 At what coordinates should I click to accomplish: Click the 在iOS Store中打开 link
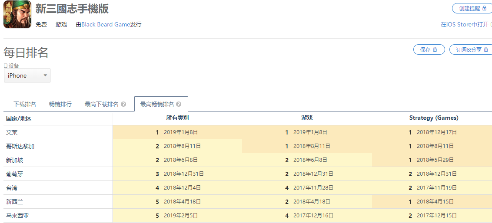click(x=464, y=24)
